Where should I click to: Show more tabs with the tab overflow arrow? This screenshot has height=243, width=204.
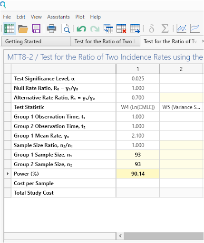coord(203,41)
